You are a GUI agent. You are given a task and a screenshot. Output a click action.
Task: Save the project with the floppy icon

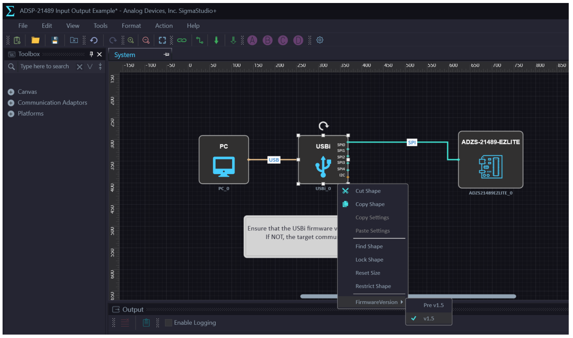click(x=55, y=40)
